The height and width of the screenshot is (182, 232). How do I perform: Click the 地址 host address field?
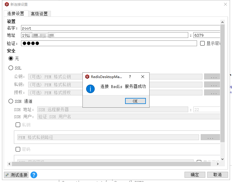(105, 35)
